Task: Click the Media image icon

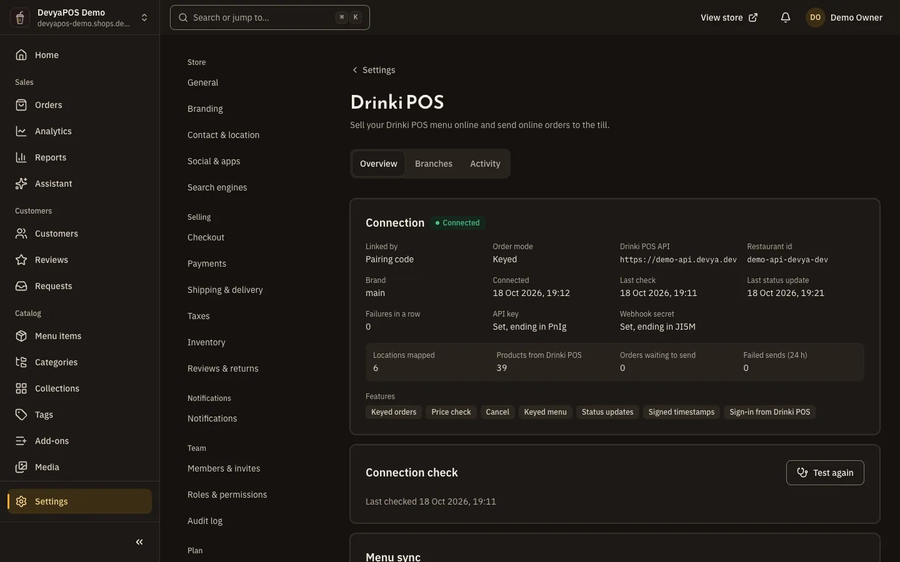Action: pos(21,467)
